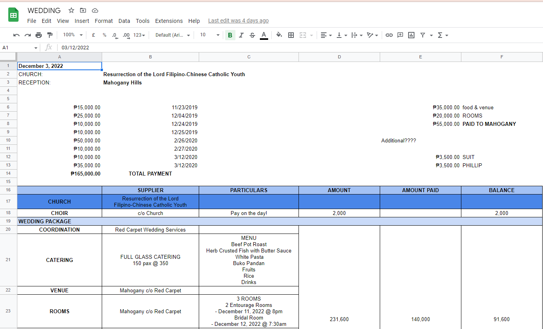Screen dimensions: 543x329
Task: Open the Extensions menu
Action: pos(169,21)
